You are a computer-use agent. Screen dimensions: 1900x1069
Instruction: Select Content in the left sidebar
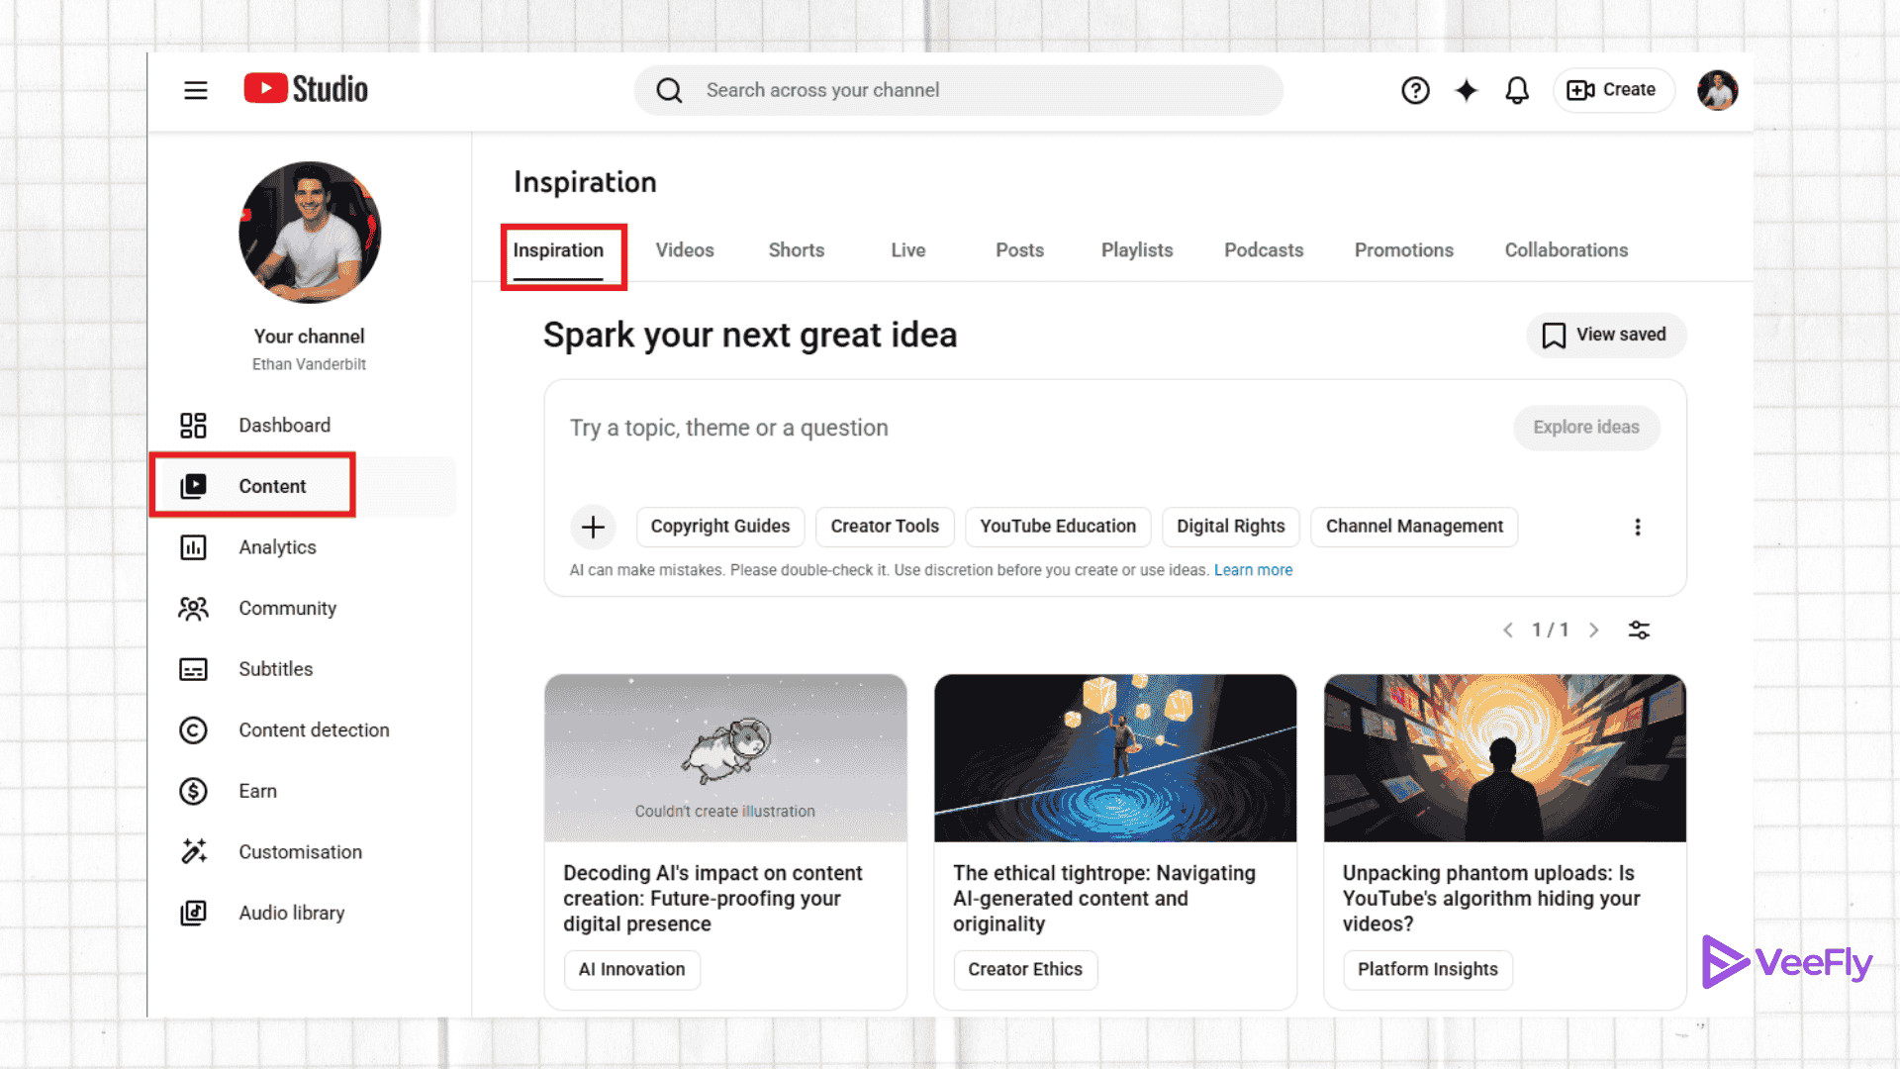pyautogui.click(x=271, y=485)
